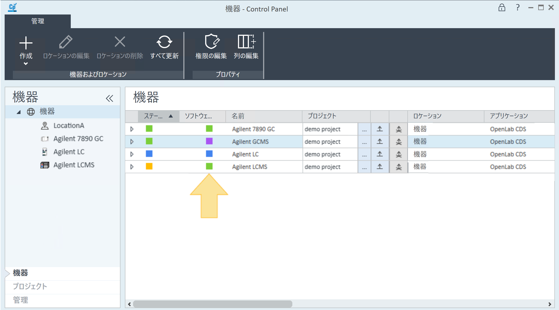
Task: Expand Agilent LC table row
Action: coord(132,154)
